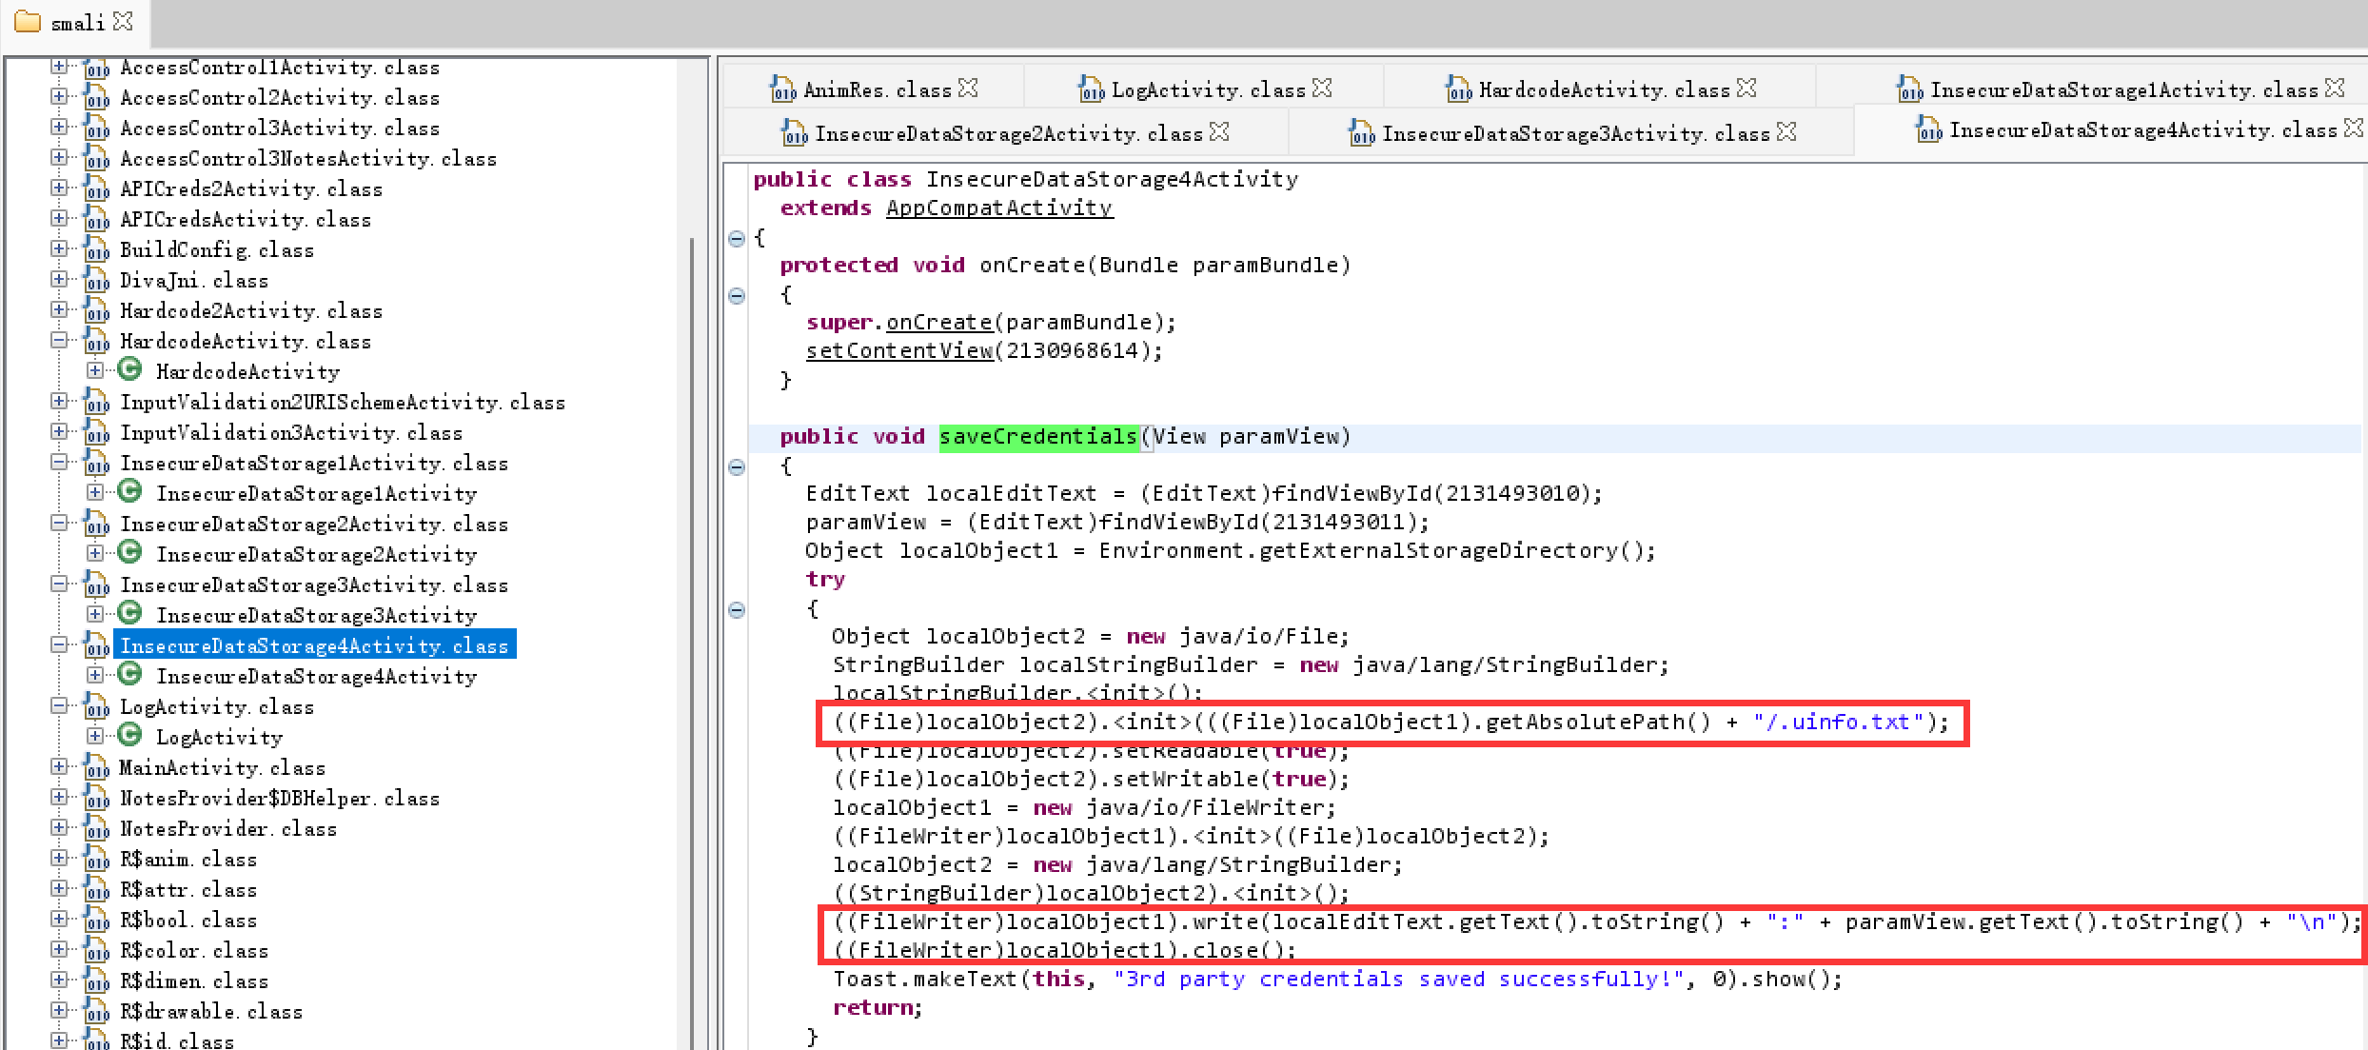This screenshot has width=2368, height=1050.
Task: Close the smali tab
Action: 123,21
